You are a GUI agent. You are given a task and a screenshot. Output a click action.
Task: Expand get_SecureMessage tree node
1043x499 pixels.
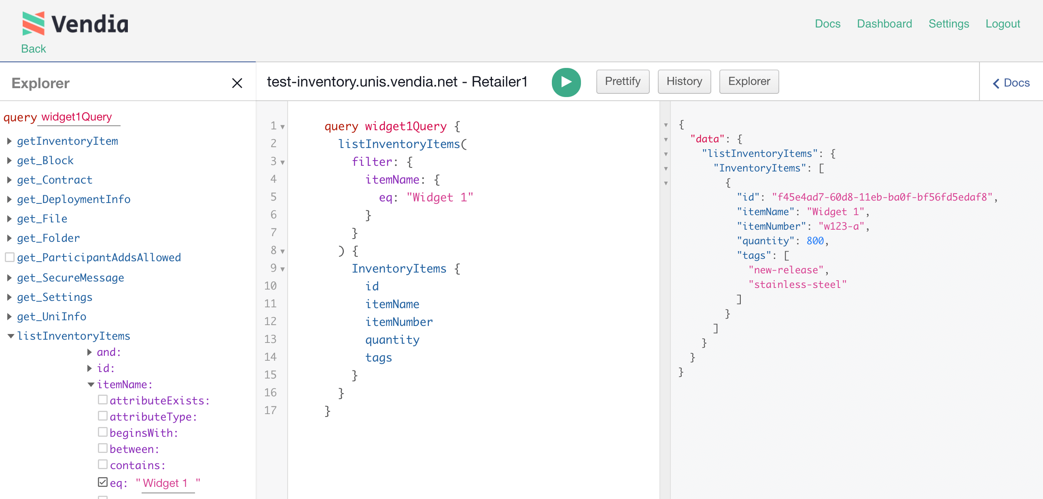(x=9, y=278)
